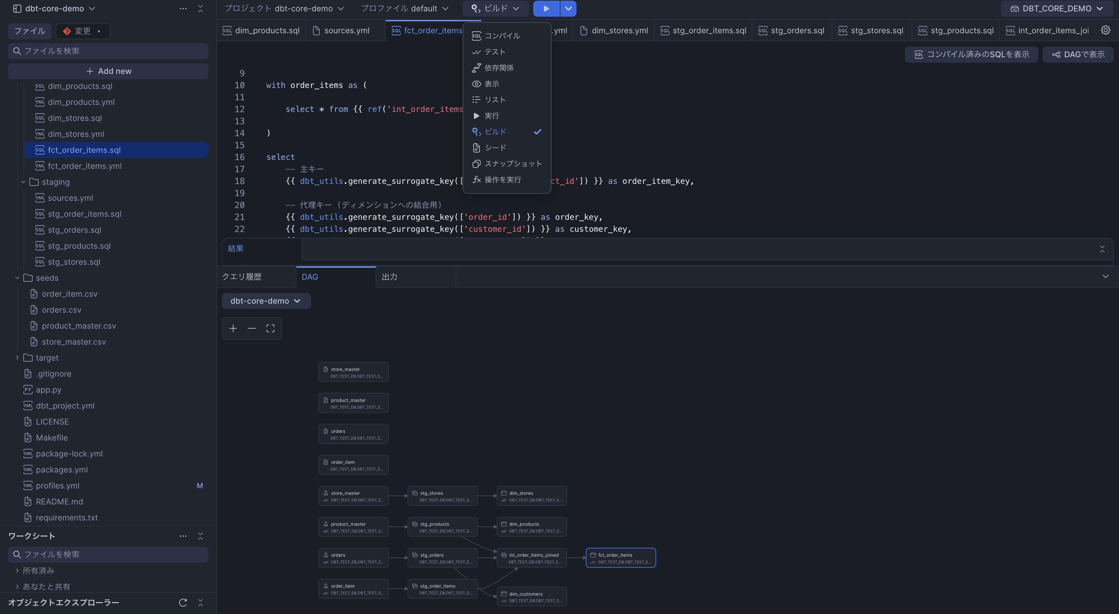
Task: Click コンパイル済みのSQLを表示 button
Action: point(971,55)
